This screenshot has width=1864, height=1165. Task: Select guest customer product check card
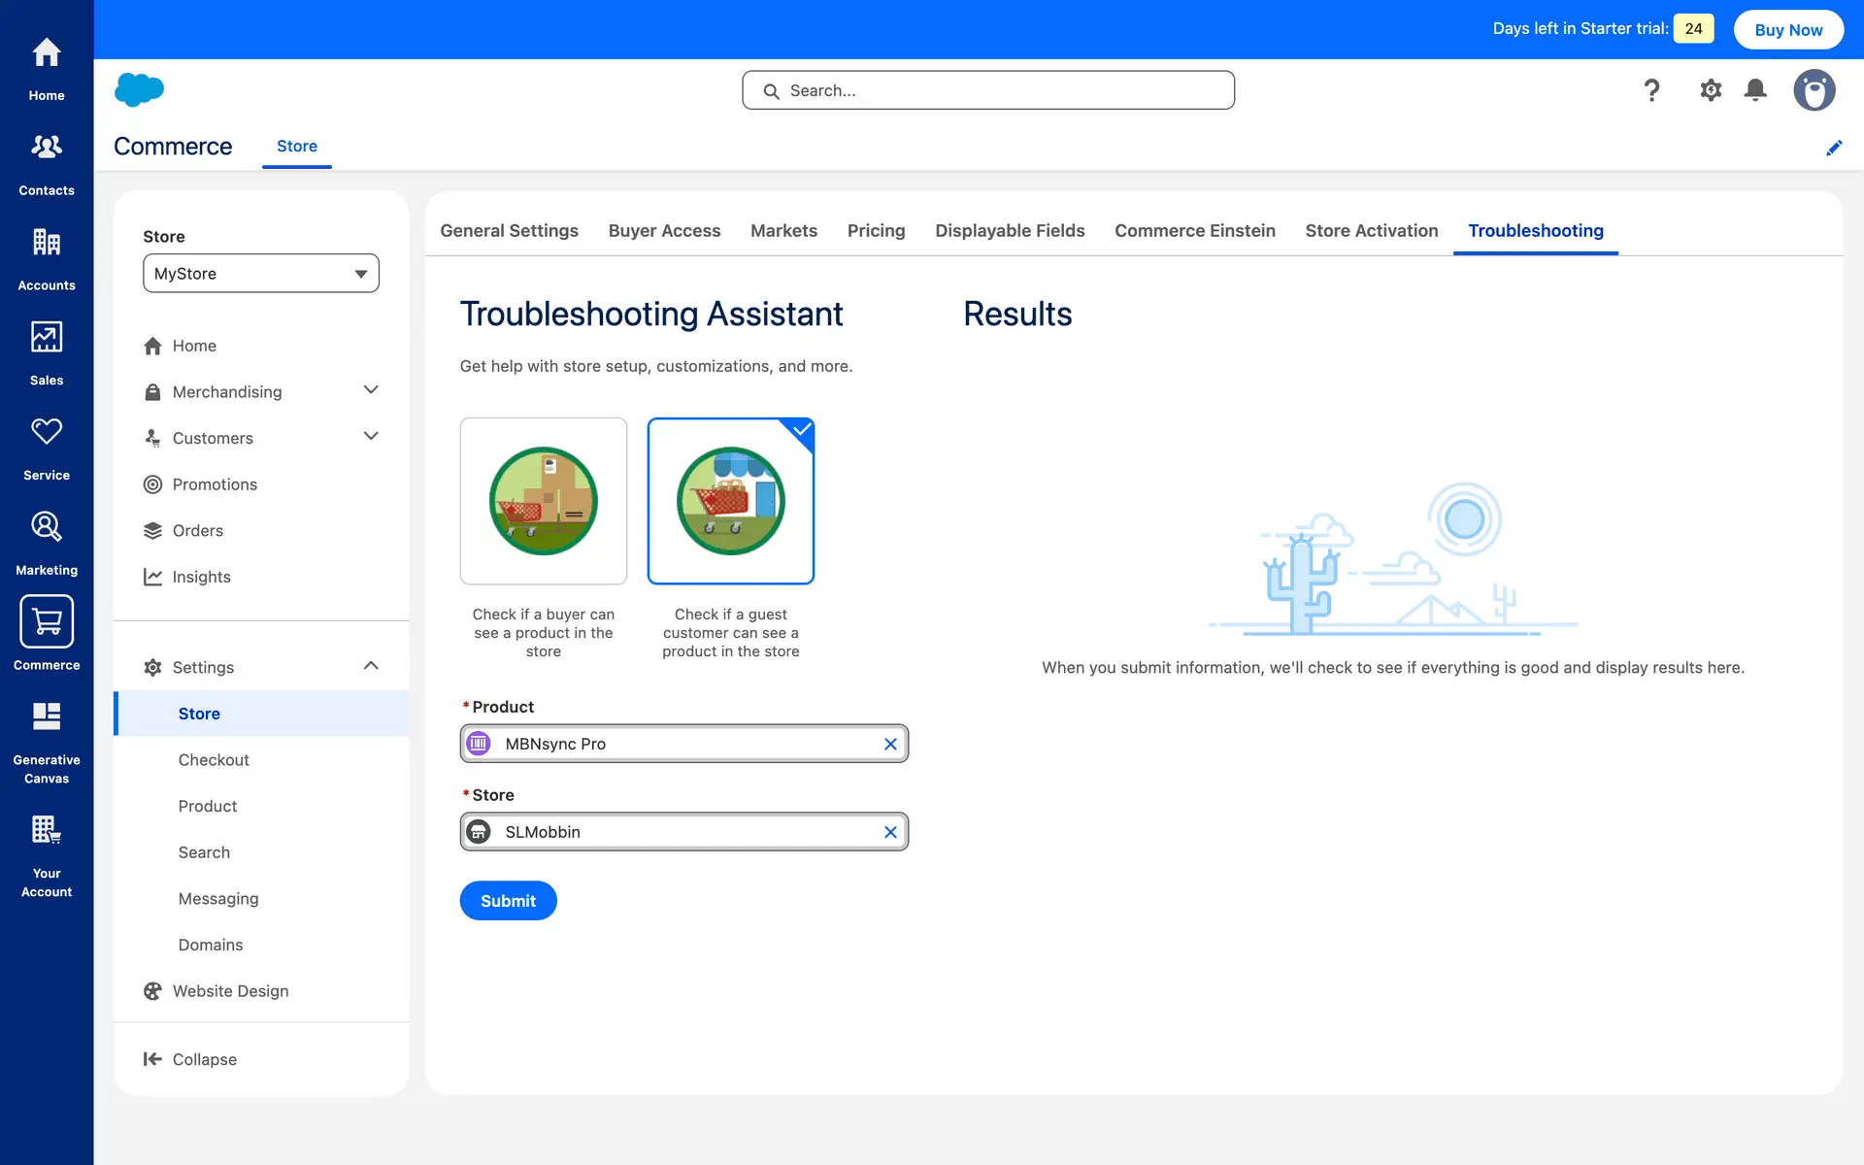coord(730,501)
